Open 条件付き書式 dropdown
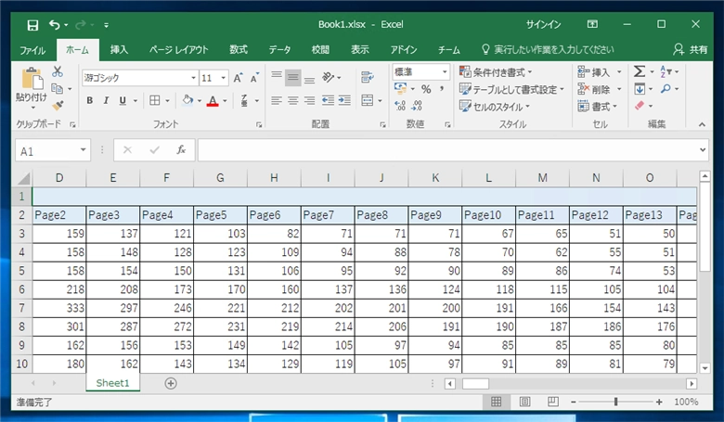The width and height of the screenshot is (724, 422). [x=496, y=72]
